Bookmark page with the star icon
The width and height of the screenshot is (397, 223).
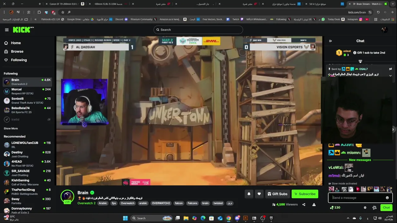pyautogui.click(x=63, y=12)
